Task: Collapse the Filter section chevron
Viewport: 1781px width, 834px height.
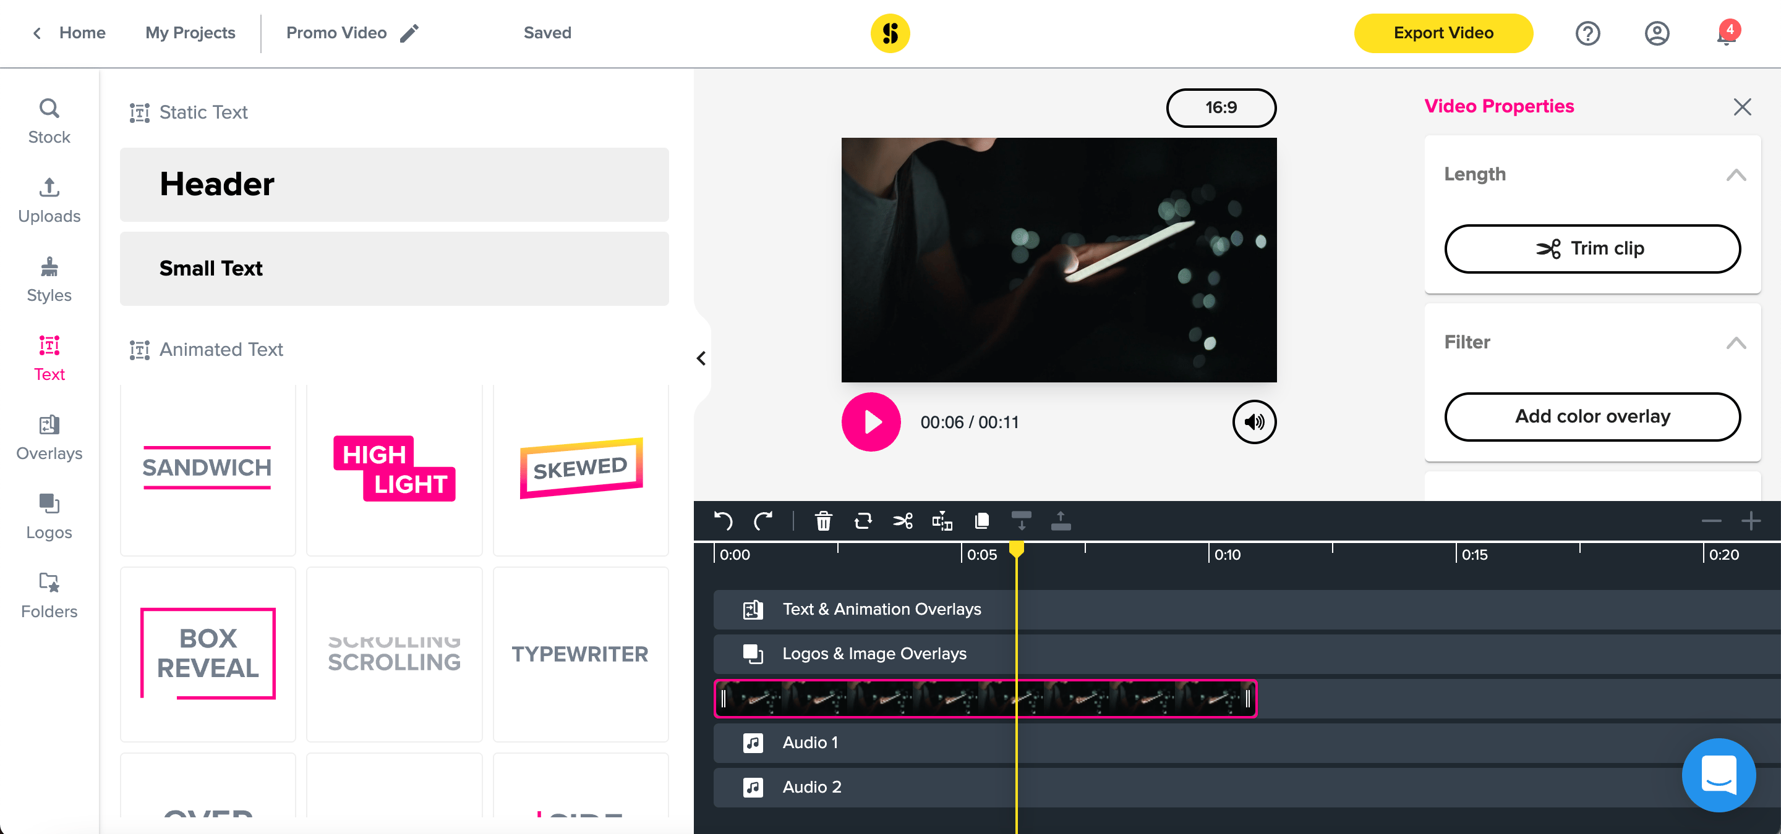Action: 1735,343
